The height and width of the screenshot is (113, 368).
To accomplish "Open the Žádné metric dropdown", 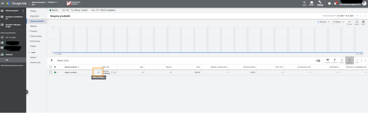I will [x=338, y=22].
